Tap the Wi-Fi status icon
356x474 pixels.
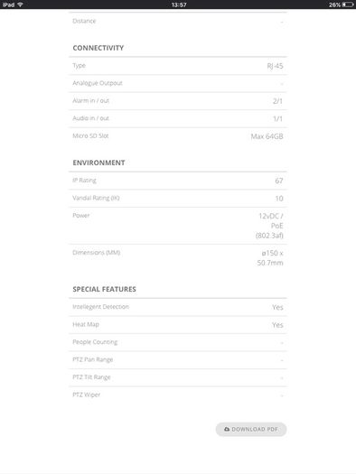tap(20, 5)
